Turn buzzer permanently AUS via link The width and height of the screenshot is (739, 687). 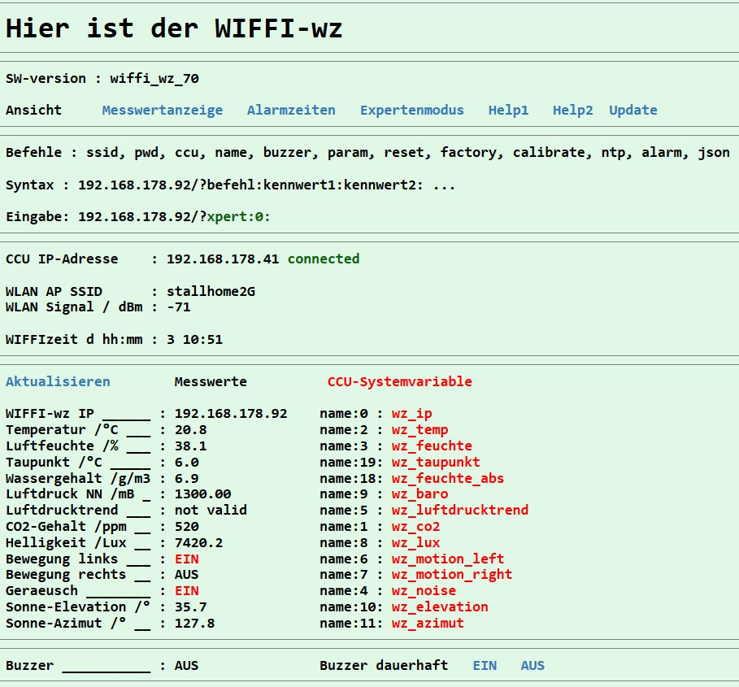click(x=533, y=665)
